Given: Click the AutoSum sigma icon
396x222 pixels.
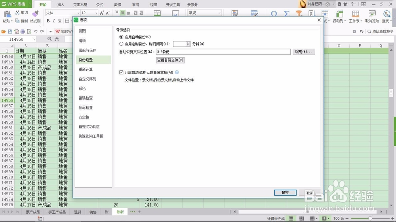Looking at the screenshot, I should pyautogui.click(x=286, y=13).
